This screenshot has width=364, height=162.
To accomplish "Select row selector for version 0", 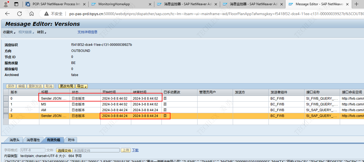I will [x=6, y=98].
